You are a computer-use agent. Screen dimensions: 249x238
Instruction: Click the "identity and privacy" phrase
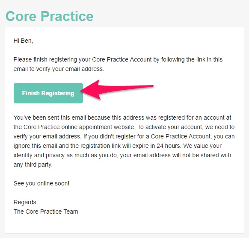(39, 155)
